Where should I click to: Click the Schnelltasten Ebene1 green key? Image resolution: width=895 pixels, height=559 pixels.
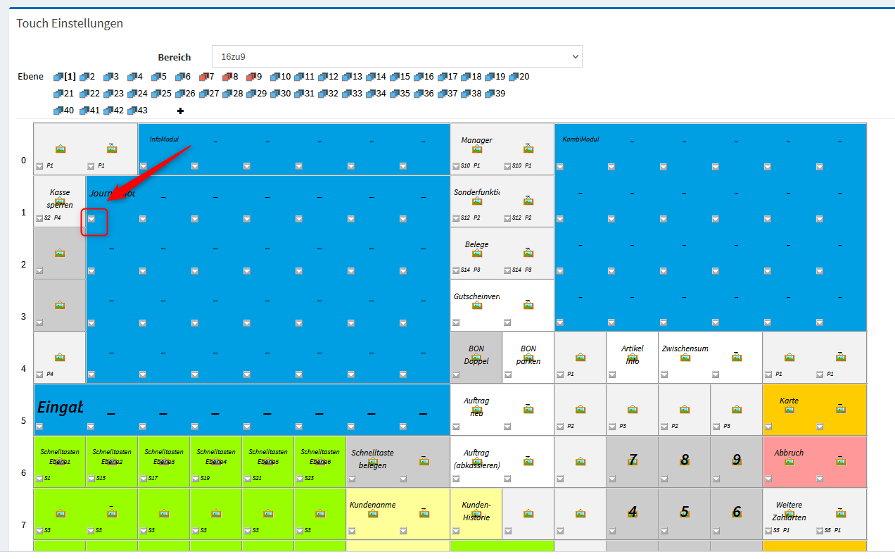click(60, 458)
